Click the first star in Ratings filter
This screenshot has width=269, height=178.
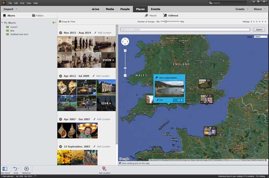tap(254, 22)
